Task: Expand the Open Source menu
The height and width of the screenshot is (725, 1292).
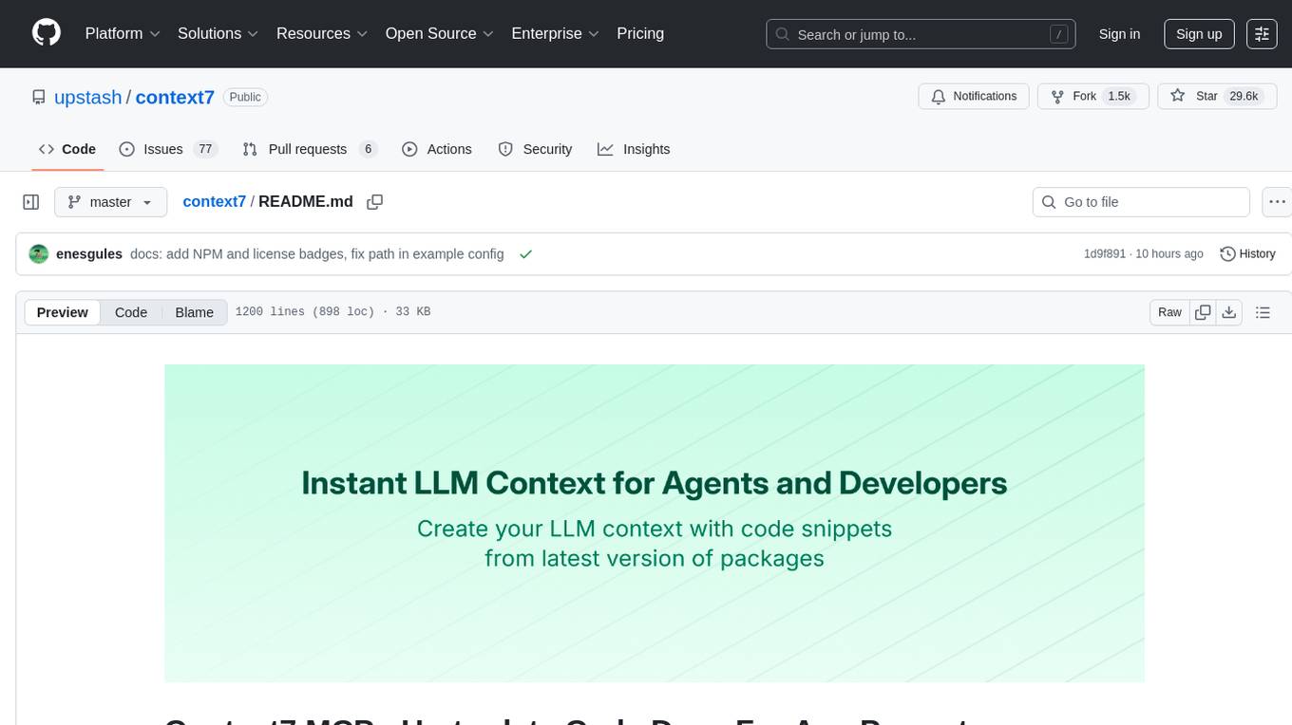Action: pyautogui.click(x=439, y=33)
